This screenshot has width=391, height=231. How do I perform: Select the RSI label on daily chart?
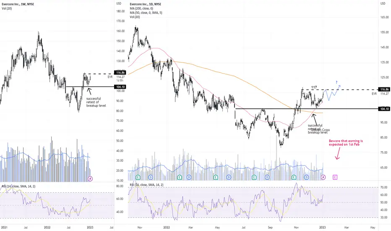click(x=146, y=185)
